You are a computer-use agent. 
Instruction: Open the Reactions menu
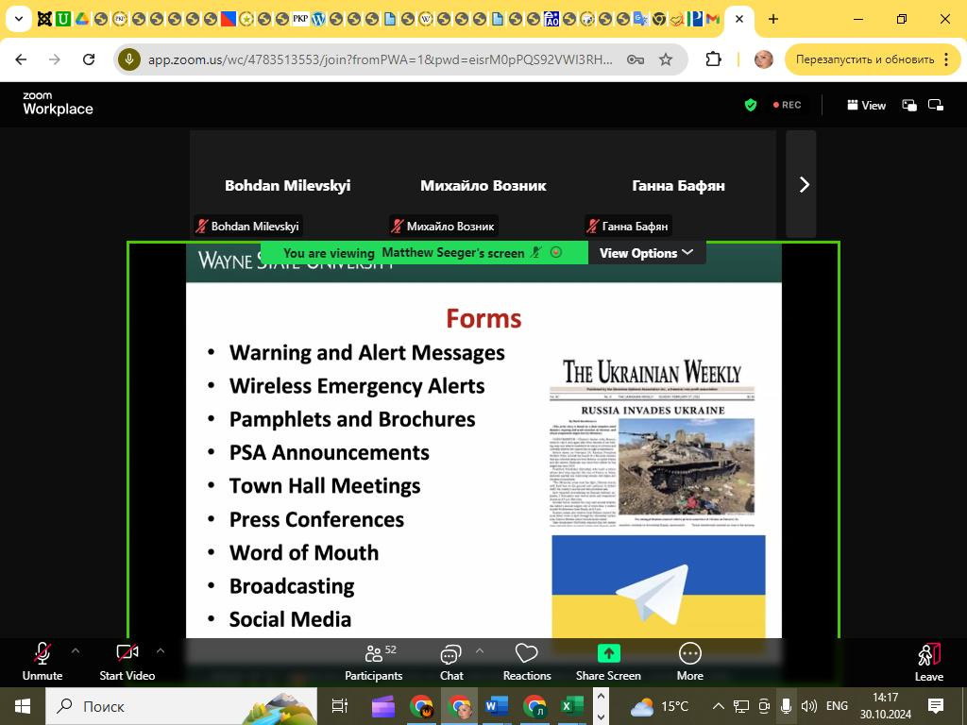[526, 661]
